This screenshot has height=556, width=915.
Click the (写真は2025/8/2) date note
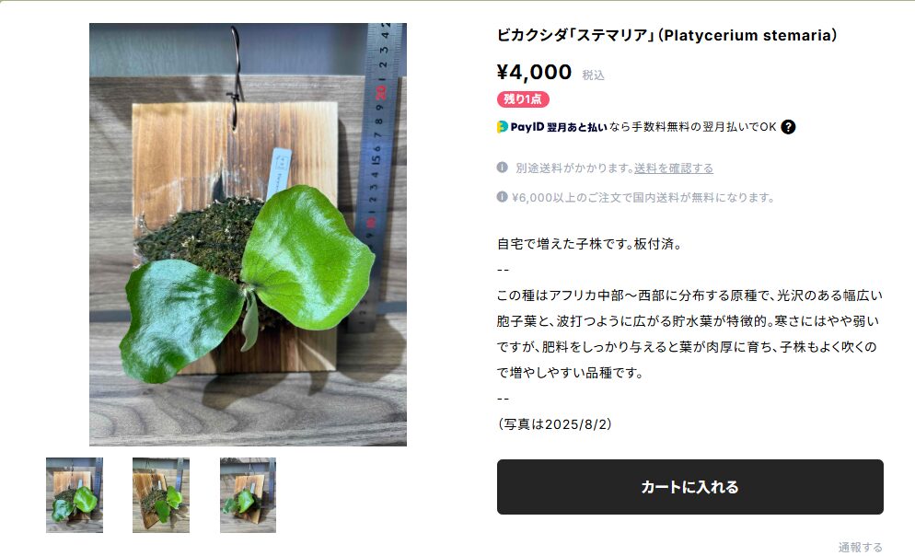click(x=554, y=424)
